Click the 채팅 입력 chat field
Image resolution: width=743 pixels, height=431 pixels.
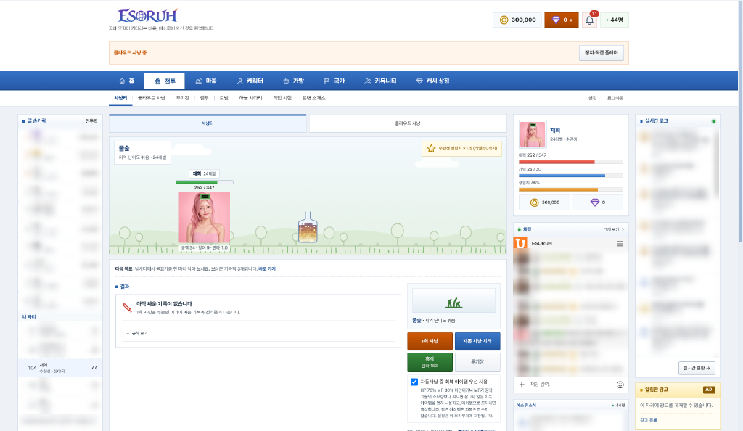pyautogui.click(x=570, y=385)
